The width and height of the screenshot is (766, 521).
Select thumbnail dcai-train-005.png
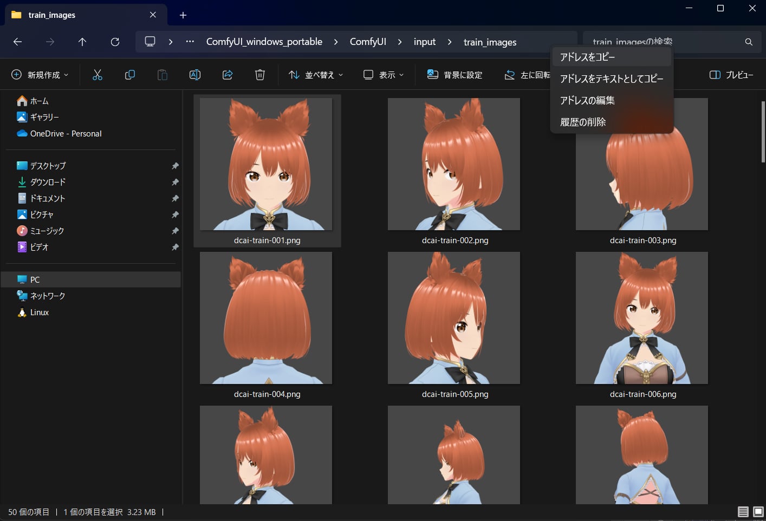[454, 318]
